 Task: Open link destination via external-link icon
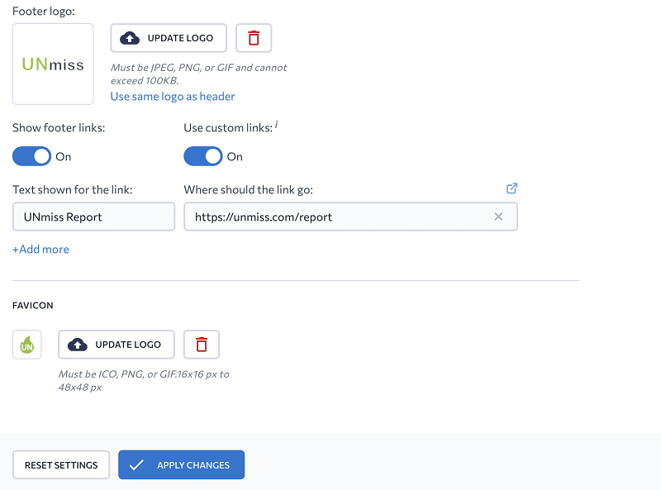511,188
